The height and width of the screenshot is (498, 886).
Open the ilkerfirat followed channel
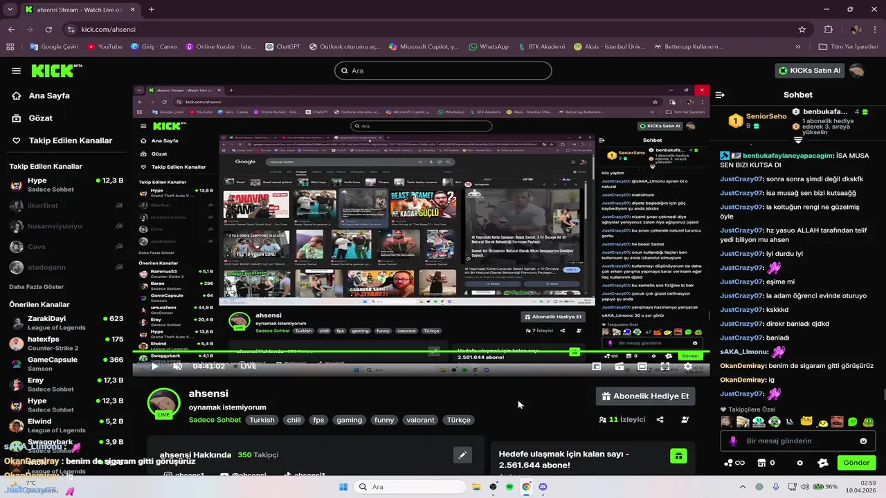[x=66, y=205]
